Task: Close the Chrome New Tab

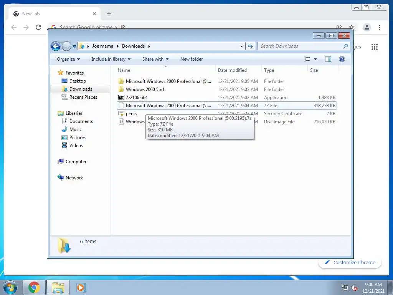Action: 94,14
